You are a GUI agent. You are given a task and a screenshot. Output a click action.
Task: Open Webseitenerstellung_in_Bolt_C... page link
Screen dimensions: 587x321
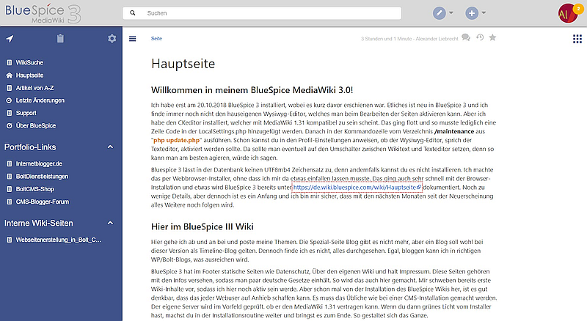coord(59,240)
